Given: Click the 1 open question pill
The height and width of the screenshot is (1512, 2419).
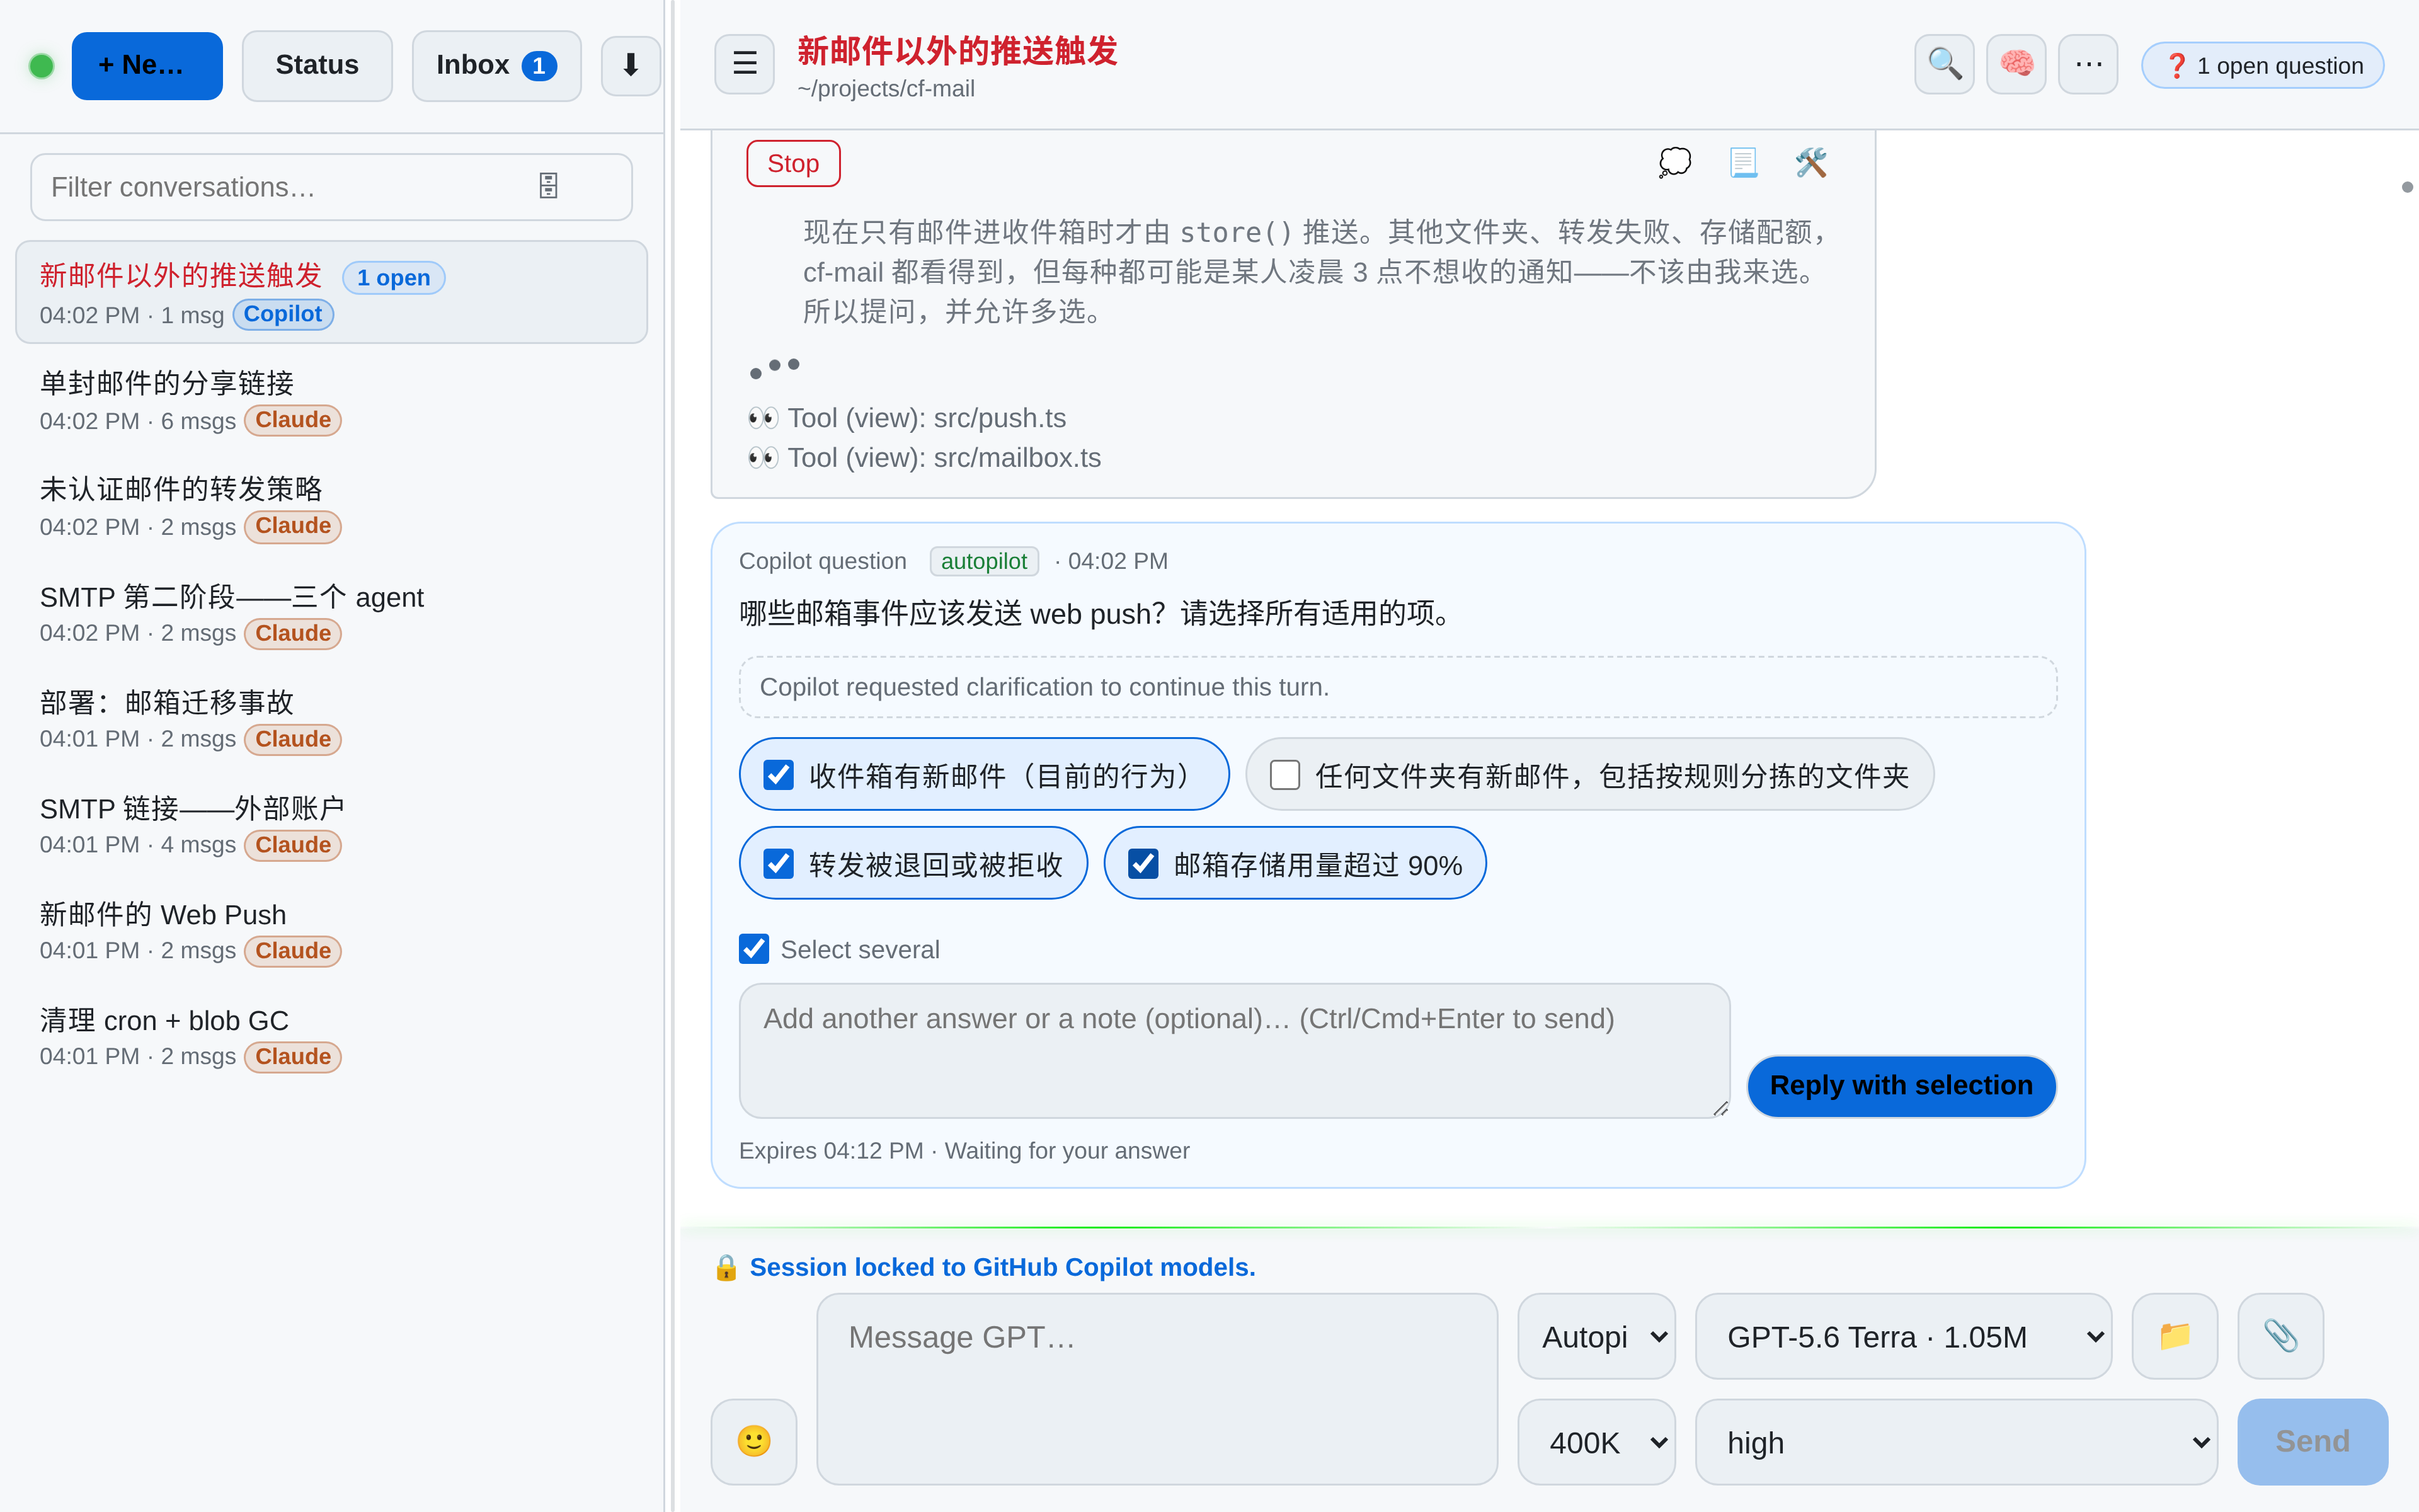Looking at the screenshot, I should point(2262,66).
